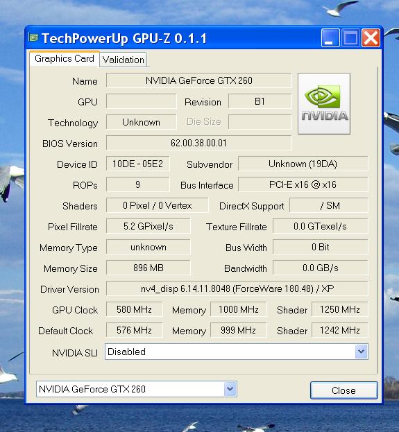Click the GPU-Z title bar app icon
The width and height of the screenshot is (399, 432).
33,37
